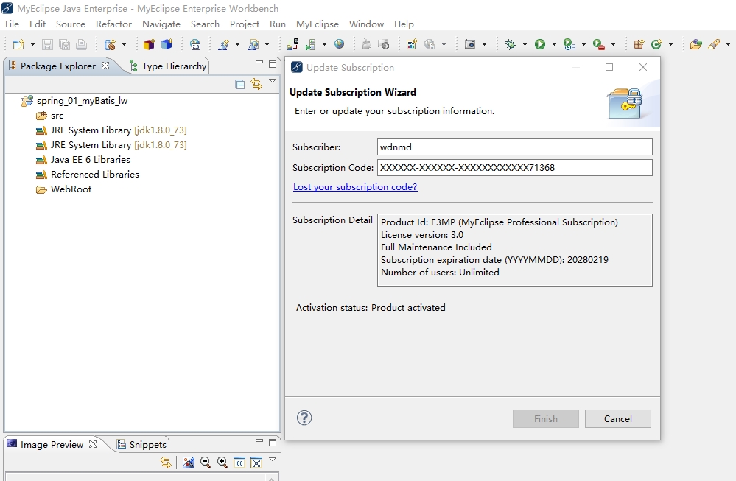Open the Navigate menu
Viewport: 736px width, 481px height.
pyautogui.click(x=161, y=24)
